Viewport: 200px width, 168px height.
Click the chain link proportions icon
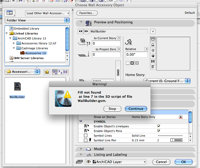click(118, 73)
